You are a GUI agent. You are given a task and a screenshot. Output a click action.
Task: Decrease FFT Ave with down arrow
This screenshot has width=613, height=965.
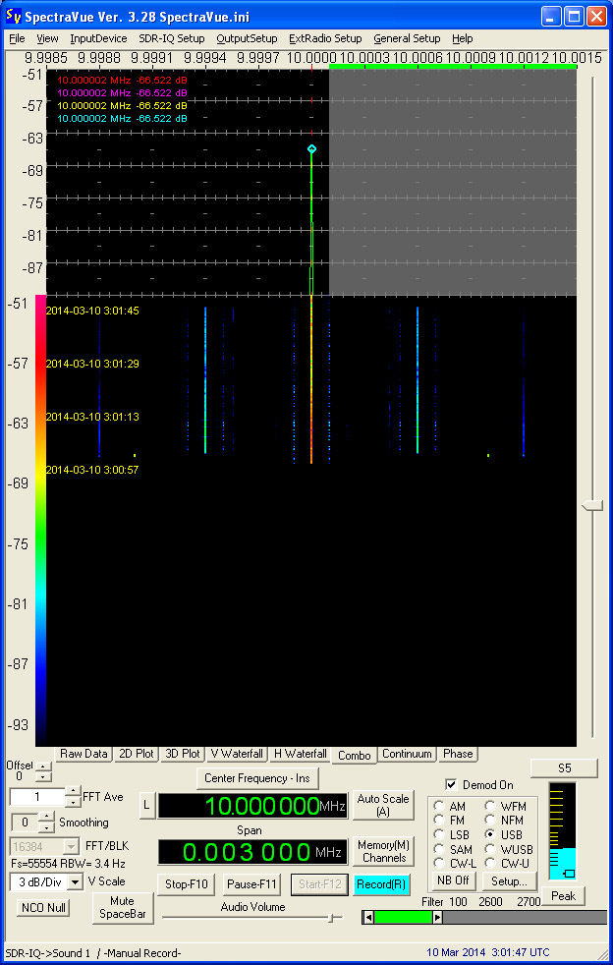tap(73, 802)
